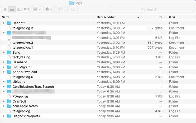This screenshot has width=196, height=123.
Task: Click the folder name DiagnosticReports
Action: tap(26, 116)
